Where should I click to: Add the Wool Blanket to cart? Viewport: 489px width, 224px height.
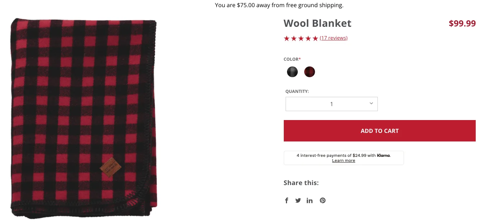(380, 131)
